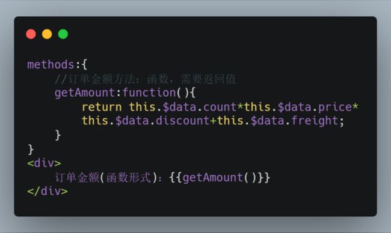
Task: Click the closing brace of getAmount function
Action: (x=58, y=135)
